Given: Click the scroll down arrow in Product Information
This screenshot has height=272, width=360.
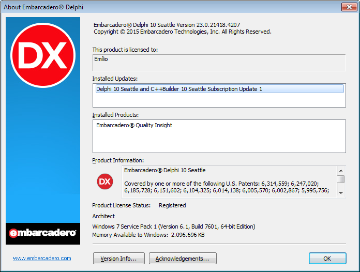Looking at the screenshot, I should click(341, 193).
